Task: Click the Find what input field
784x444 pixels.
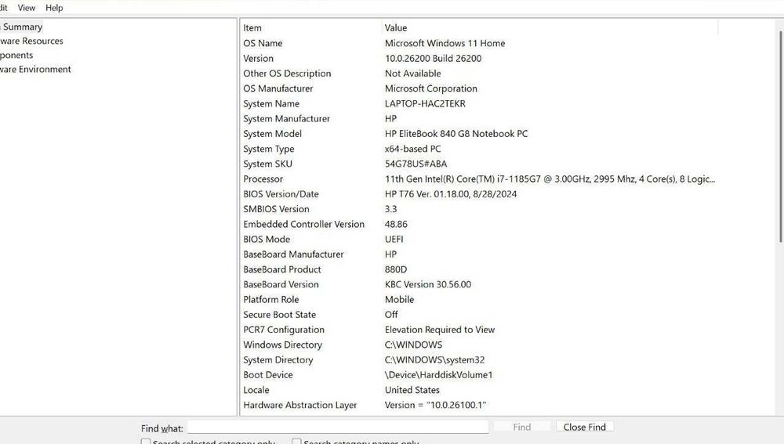Action: (338, 427)
